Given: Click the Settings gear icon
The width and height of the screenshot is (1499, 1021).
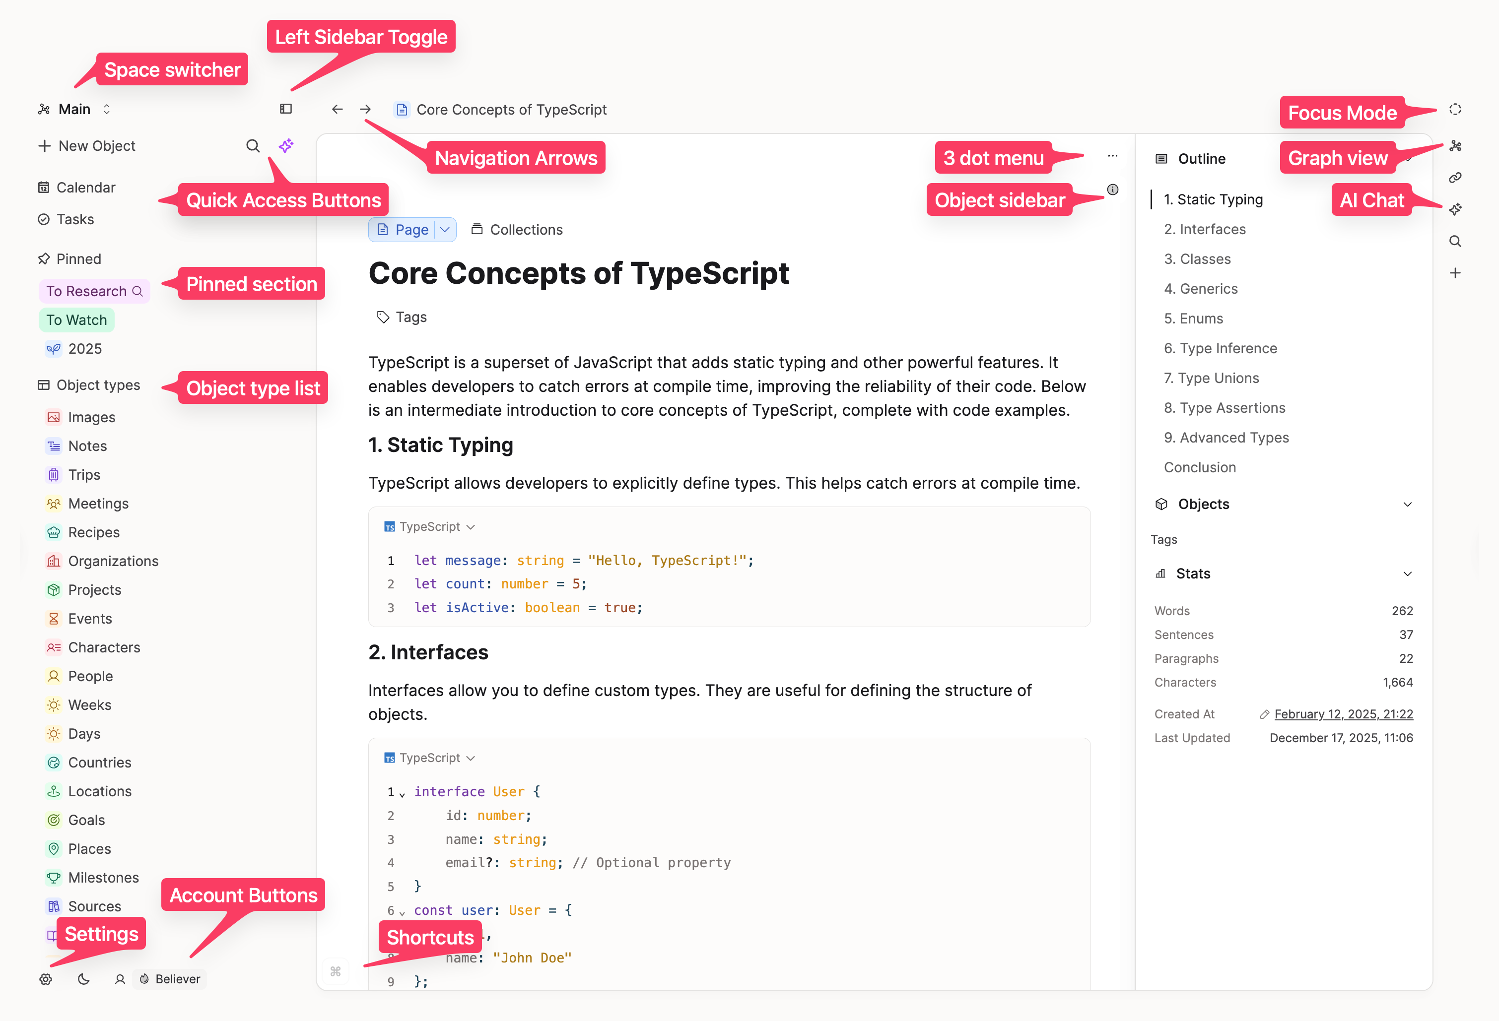Looking at the screenshot, I should tap(45, 978).
